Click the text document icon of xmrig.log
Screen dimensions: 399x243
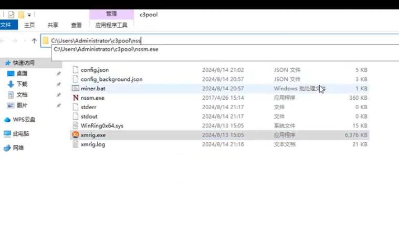75,144
